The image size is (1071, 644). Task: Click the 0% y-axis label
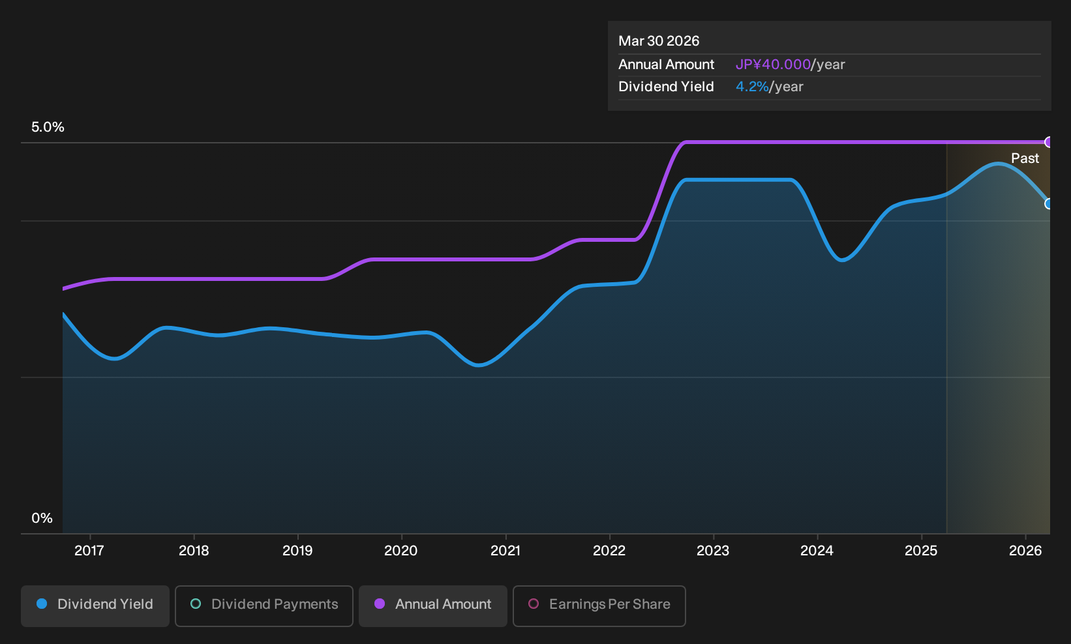click(42, 518)
